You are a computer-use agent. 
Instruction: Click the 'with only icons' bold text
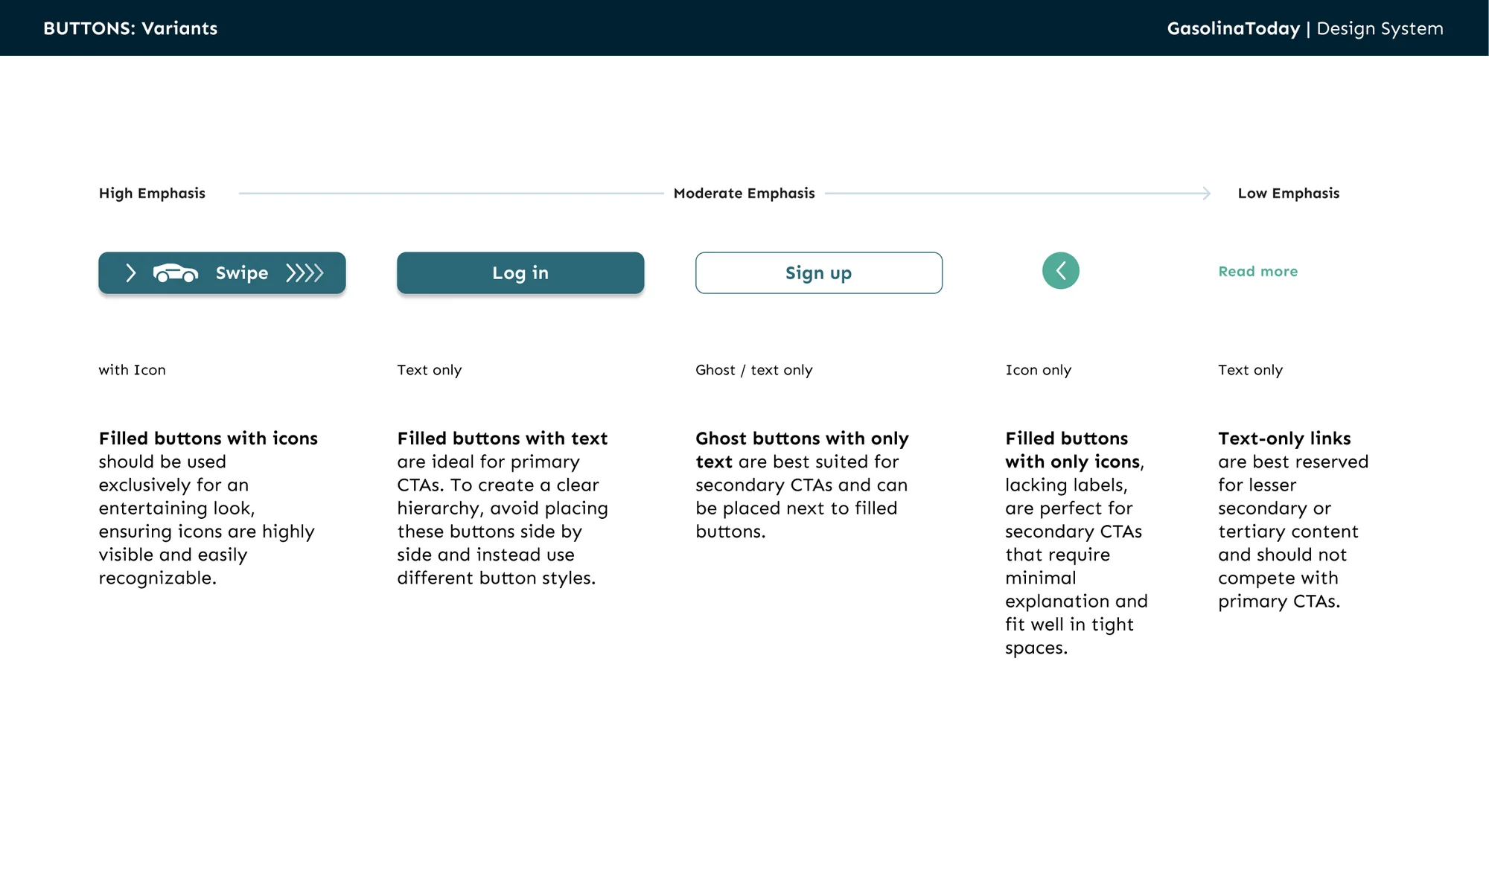tap(1073, 462)
